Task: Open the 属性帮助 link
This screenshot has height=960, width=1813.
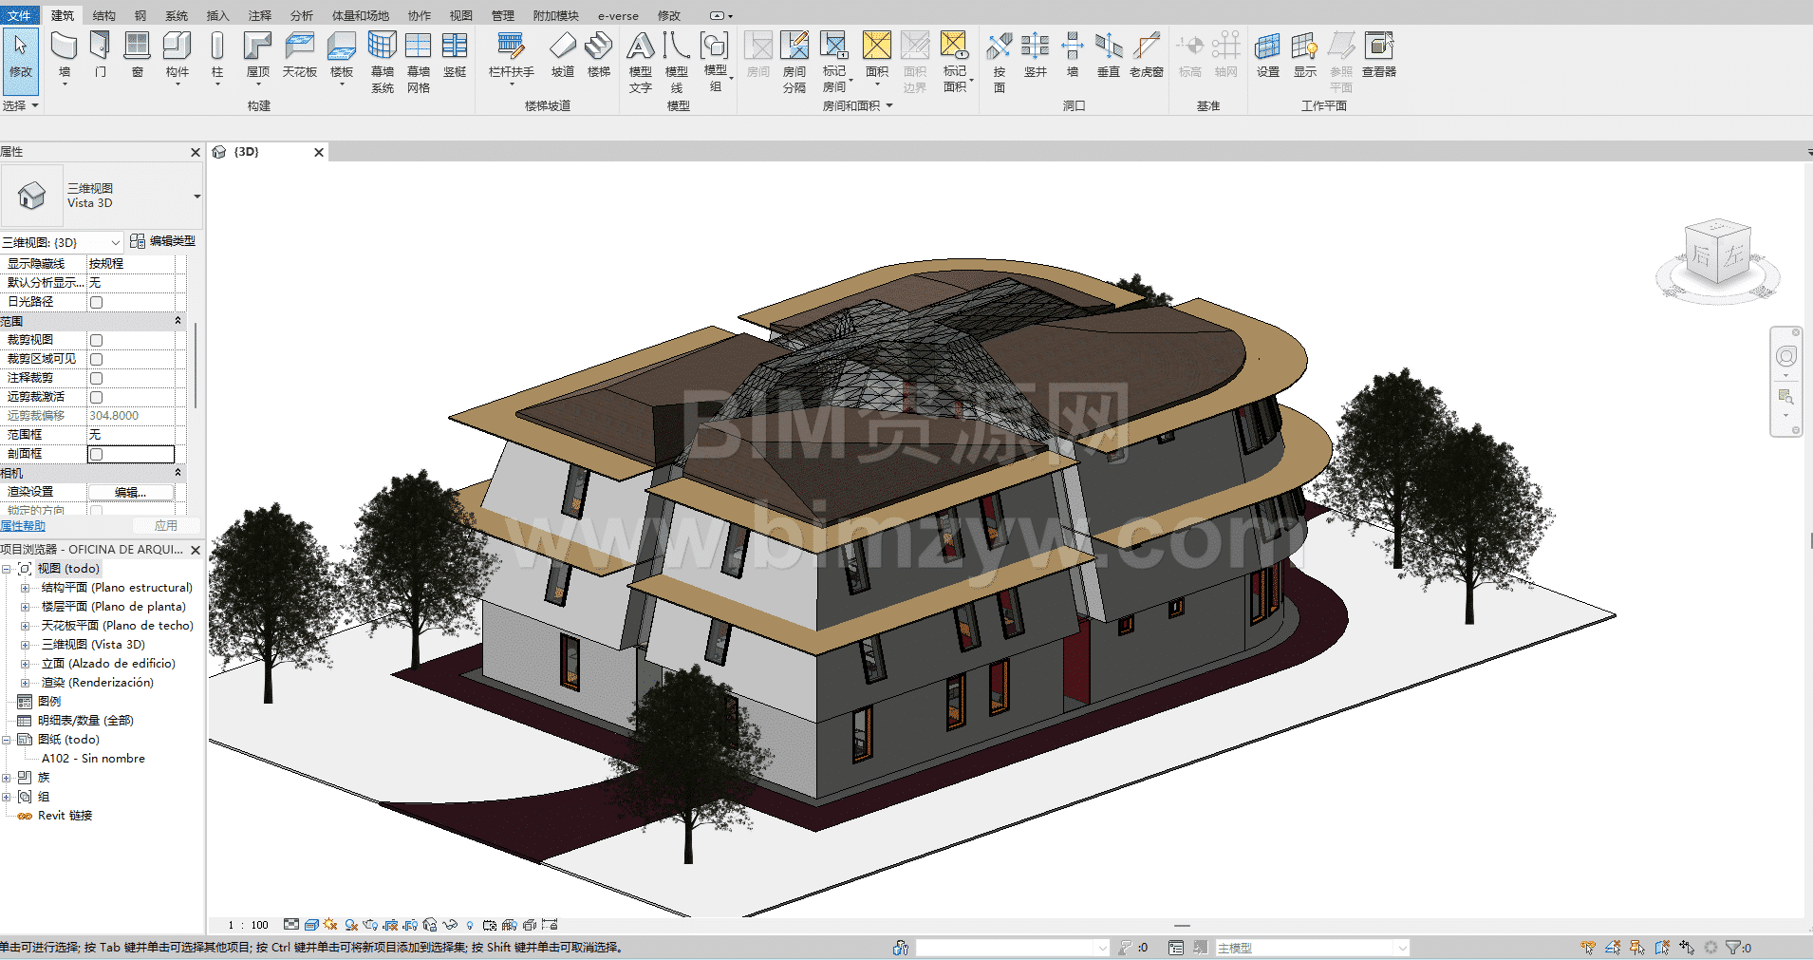Action: [23, 526]
